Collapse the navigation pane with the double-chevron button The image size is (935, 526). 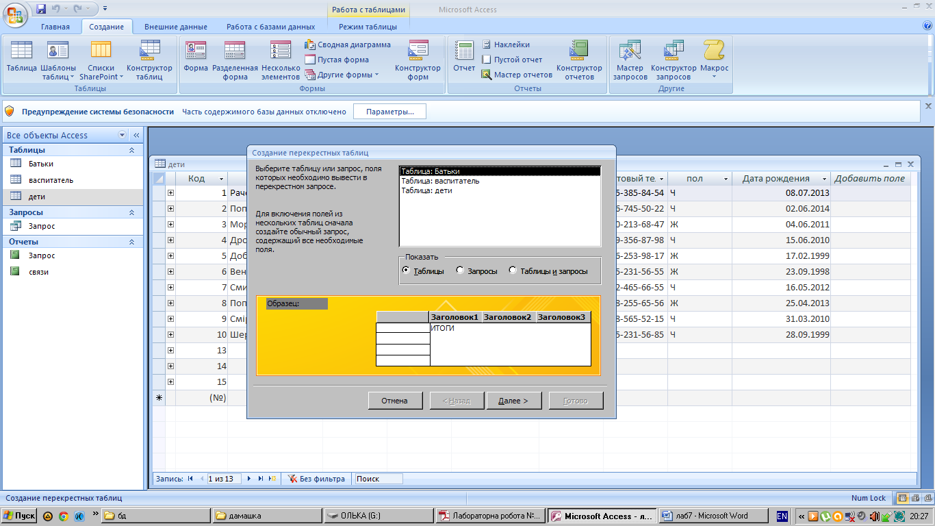(136, 135)
